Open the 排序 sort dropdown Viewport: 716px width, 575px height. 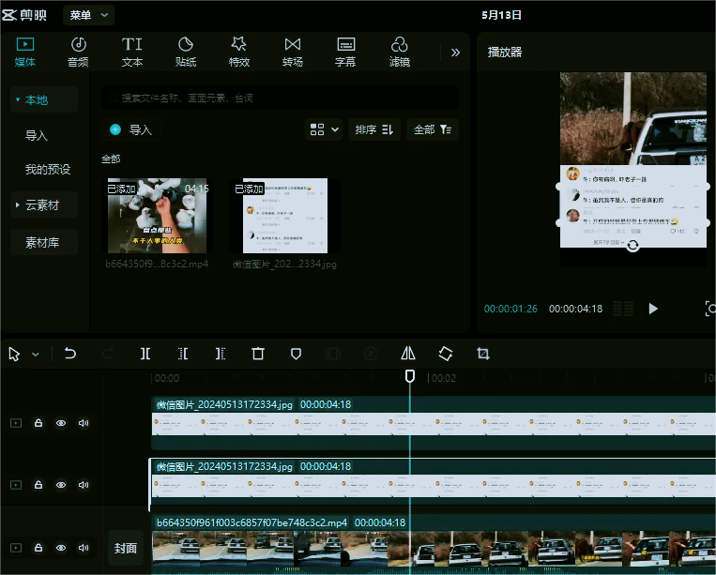coord(374,129)
